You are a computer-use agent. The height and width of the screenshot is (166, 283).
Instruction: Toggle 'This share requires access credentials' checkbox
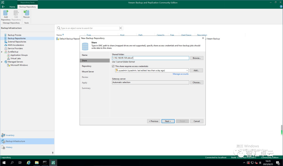point(113,66)
